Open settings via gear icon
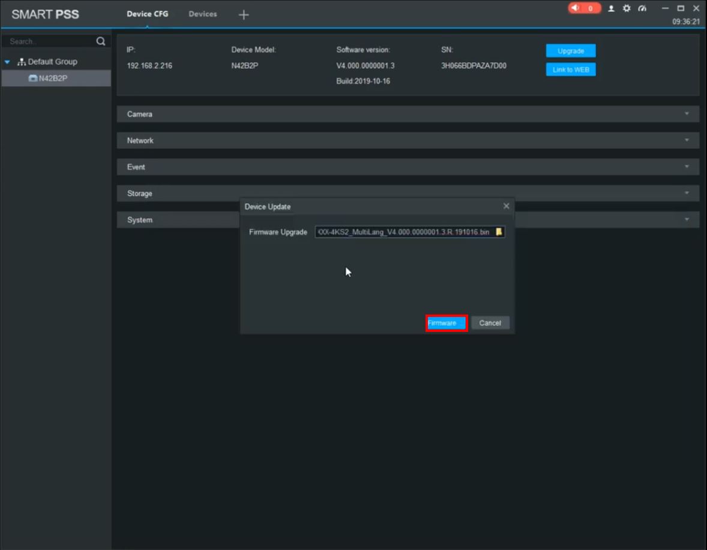707x550 pixels. pos(627,8)
